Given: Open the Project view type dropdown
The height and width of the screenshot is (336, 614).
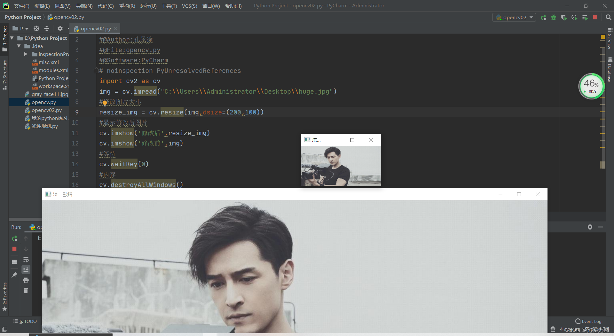Looking at the screenshot, I should click(20, 28).
